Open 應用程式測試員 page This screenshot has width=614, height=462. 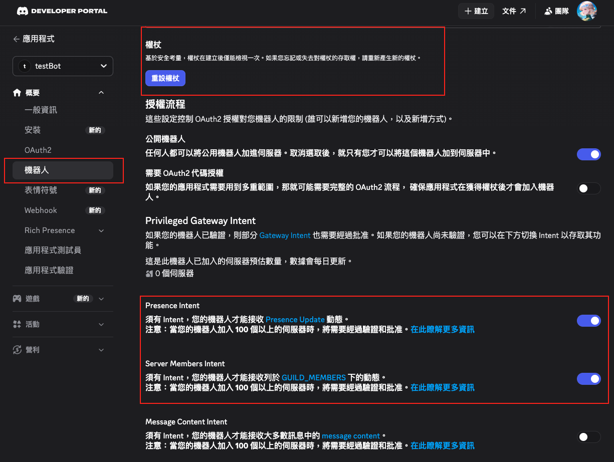tap(53, 250)
